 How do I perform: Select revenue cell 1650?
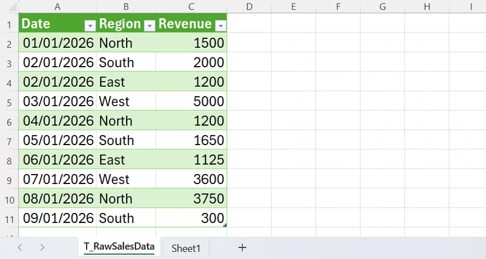pos(191,140)
